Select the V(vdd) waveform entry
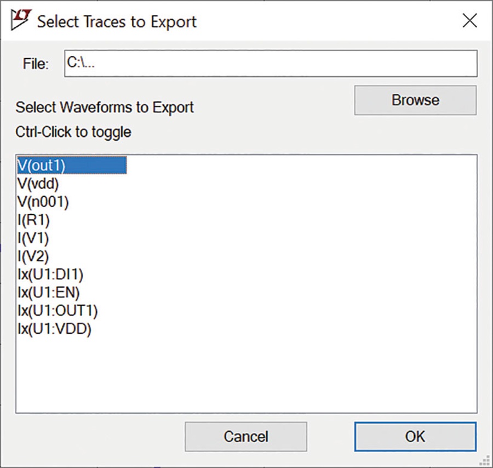 pyautogui.click(x=38, y=184)
